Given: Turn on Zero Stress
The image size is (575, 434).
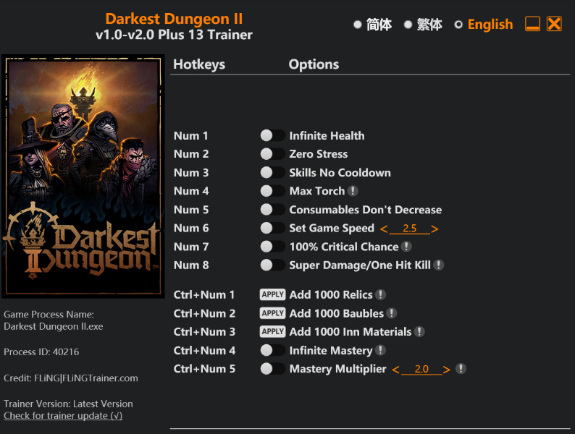Looking at the screenshot, I should pos(272,154).
